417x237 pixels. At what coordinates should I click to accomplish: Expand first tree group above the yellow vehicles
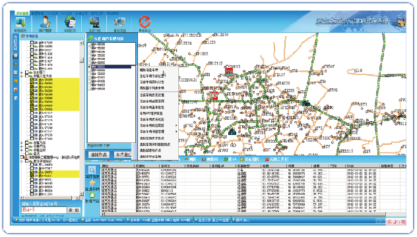coord(22,72)
